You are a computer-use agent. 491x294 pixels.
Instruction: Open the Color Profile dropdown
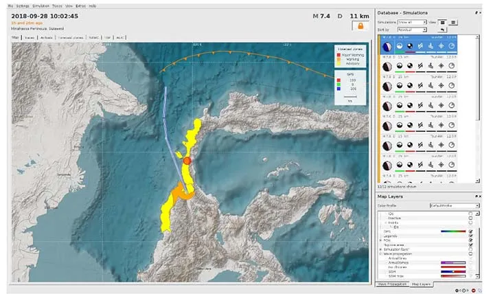pos(455,205)
